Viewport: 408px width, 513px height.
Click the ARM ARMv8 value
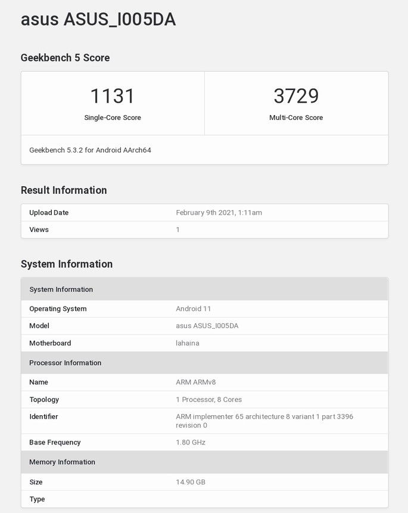[196, 382]
